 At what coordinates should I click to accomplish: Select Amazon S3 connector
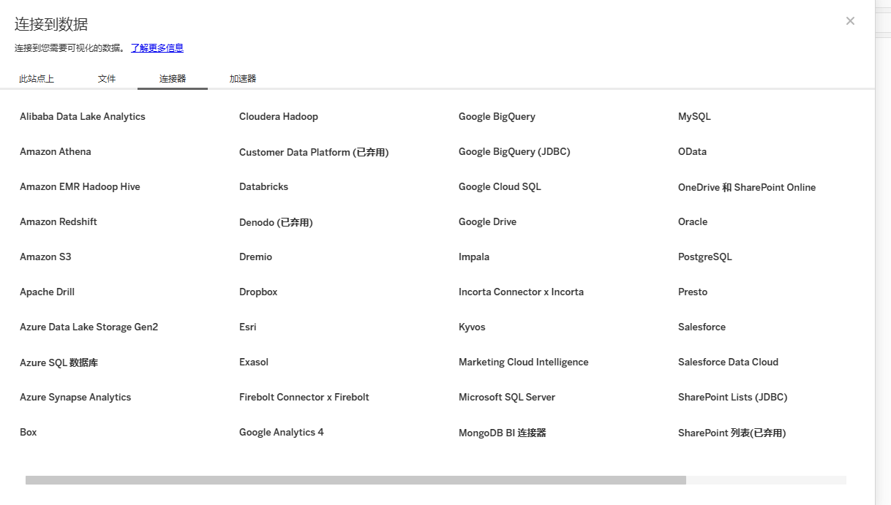pos(45,257)
